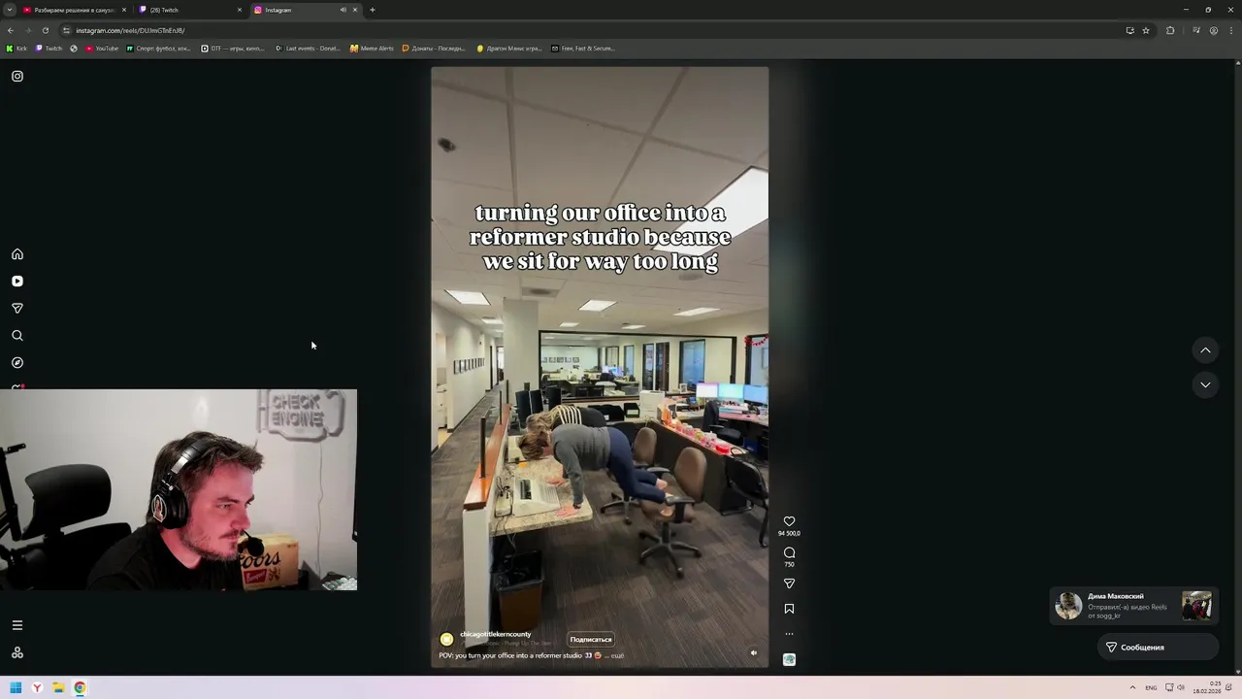This screenshot has height=699, width=1242.
Task: Open the reel's comments
Action: (789, 552)
